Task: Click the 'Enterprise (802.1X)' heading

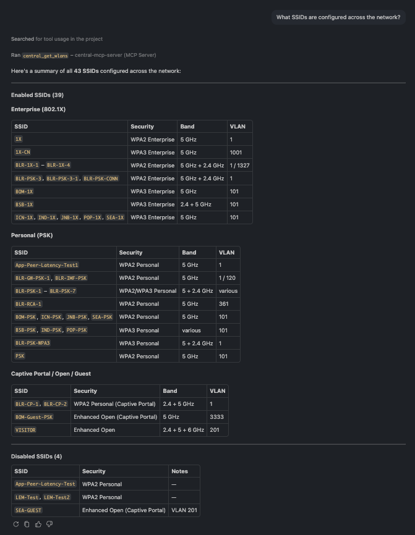Action: (38, 109)
